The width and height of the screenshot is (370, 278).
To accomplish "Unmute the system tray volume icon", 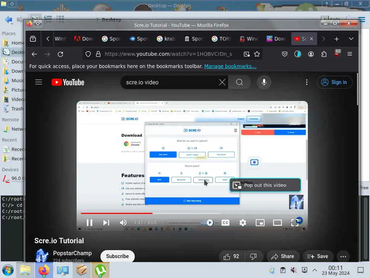I will pos(293,270).
